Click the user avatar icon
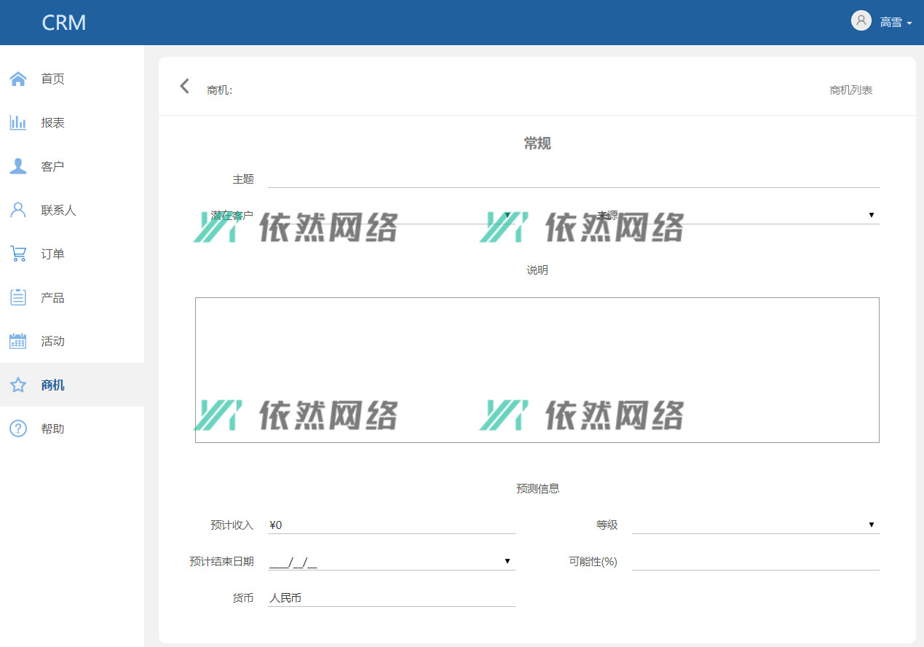924x647 pixels. click(x=861, y=21)
